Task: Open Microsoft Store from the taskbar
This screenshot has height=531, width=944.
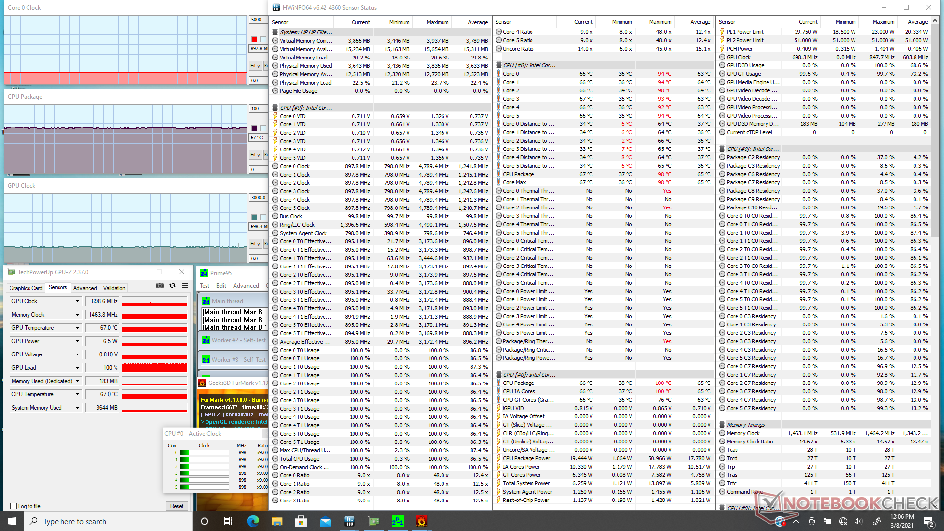Action: 301,521
